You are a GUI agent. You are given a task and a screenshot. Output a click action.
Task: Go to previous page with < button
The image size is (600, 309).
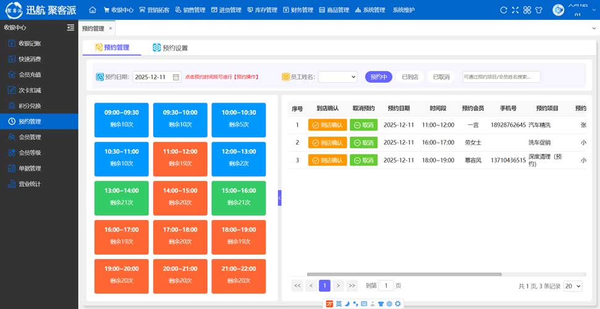pyautogui.click(x=311, y=286)
